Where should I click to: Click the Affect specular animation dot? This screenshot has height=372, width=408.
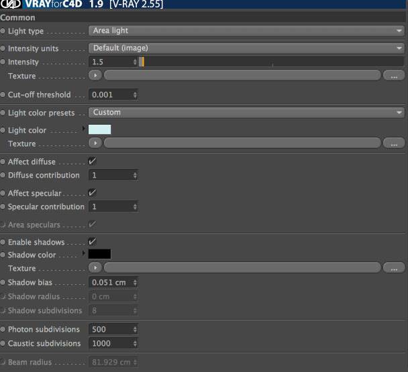pos(3,193)
